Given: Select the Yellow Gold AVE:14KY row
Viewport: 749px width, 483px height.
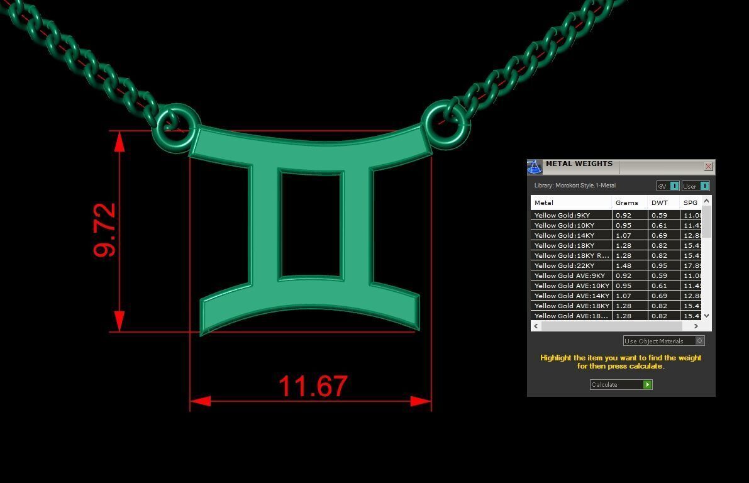Looking at the screenshot, I should point(616,296).
